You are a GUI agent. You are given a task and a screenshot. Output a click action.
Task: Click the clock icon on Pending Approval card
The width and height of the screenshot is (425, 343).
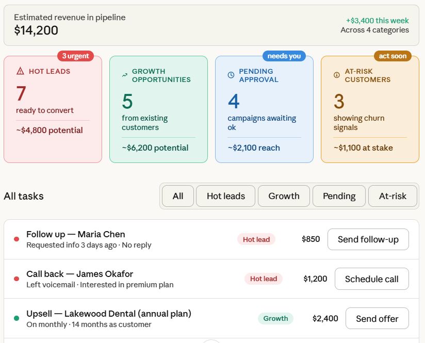(x=231, y=75)
